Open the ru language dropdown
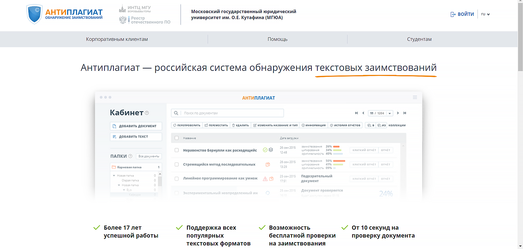The height and width of the screenshot is (249, 523). [485, 14]
